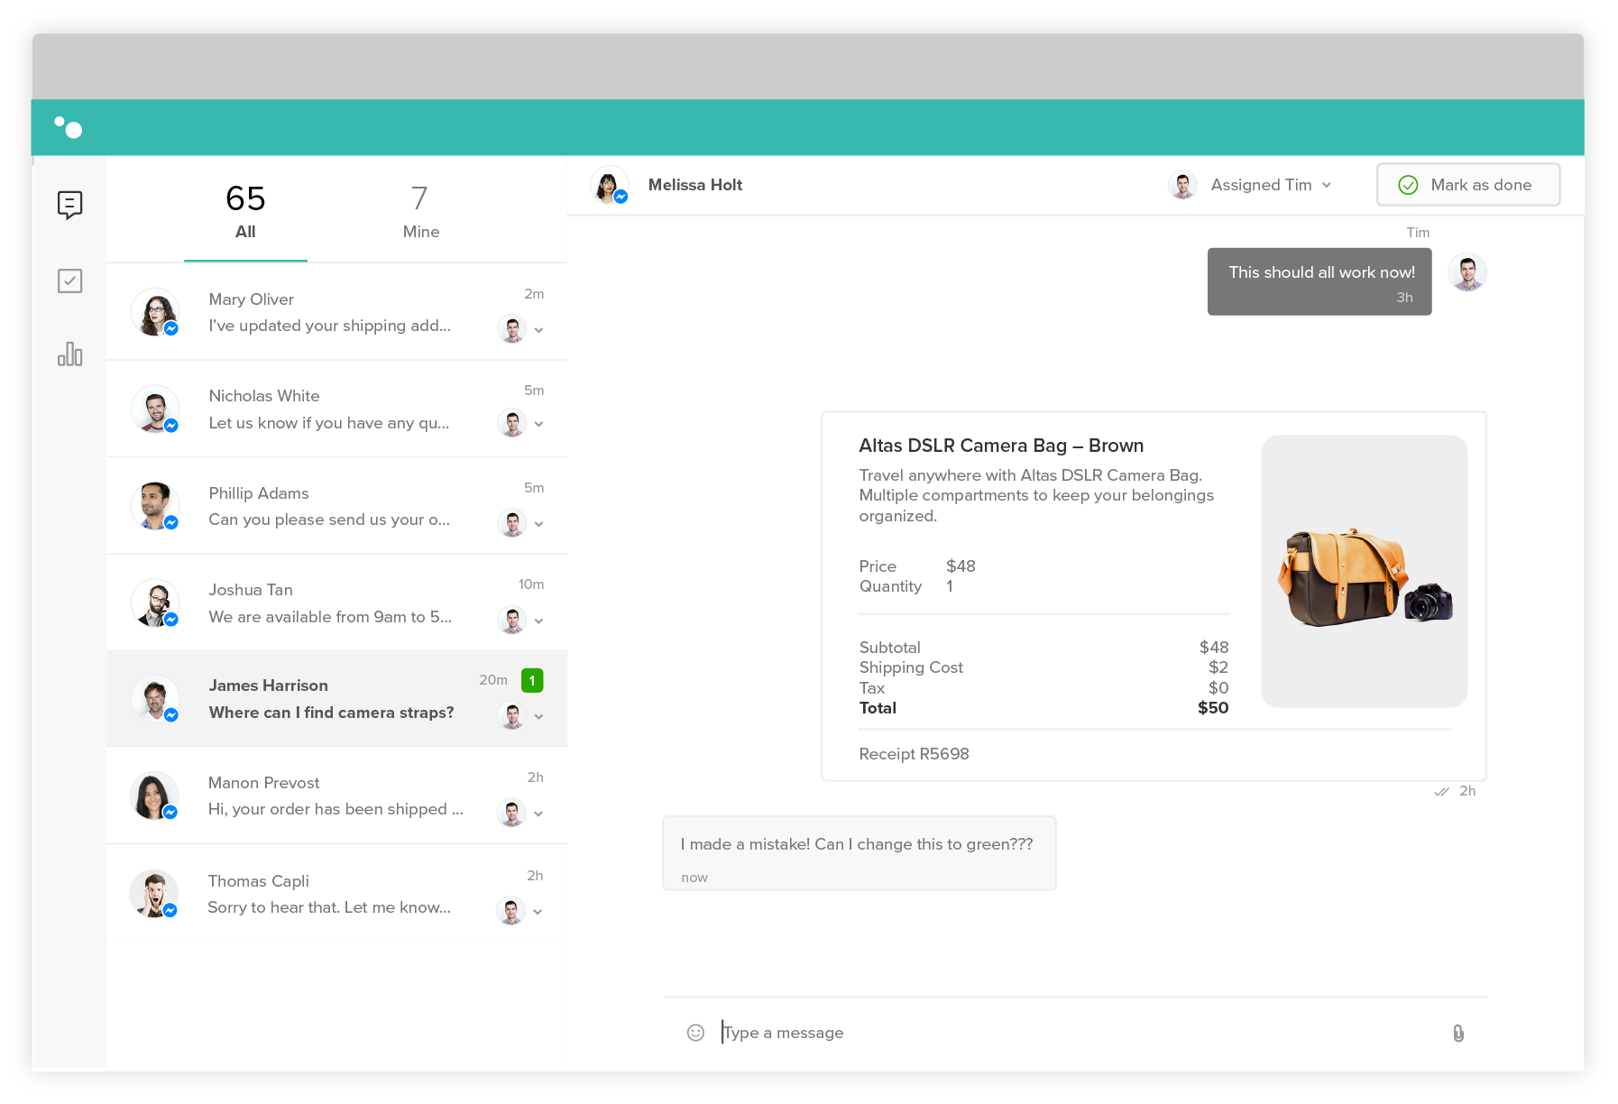Click the Mark as done button

(x=1467, y=185)
